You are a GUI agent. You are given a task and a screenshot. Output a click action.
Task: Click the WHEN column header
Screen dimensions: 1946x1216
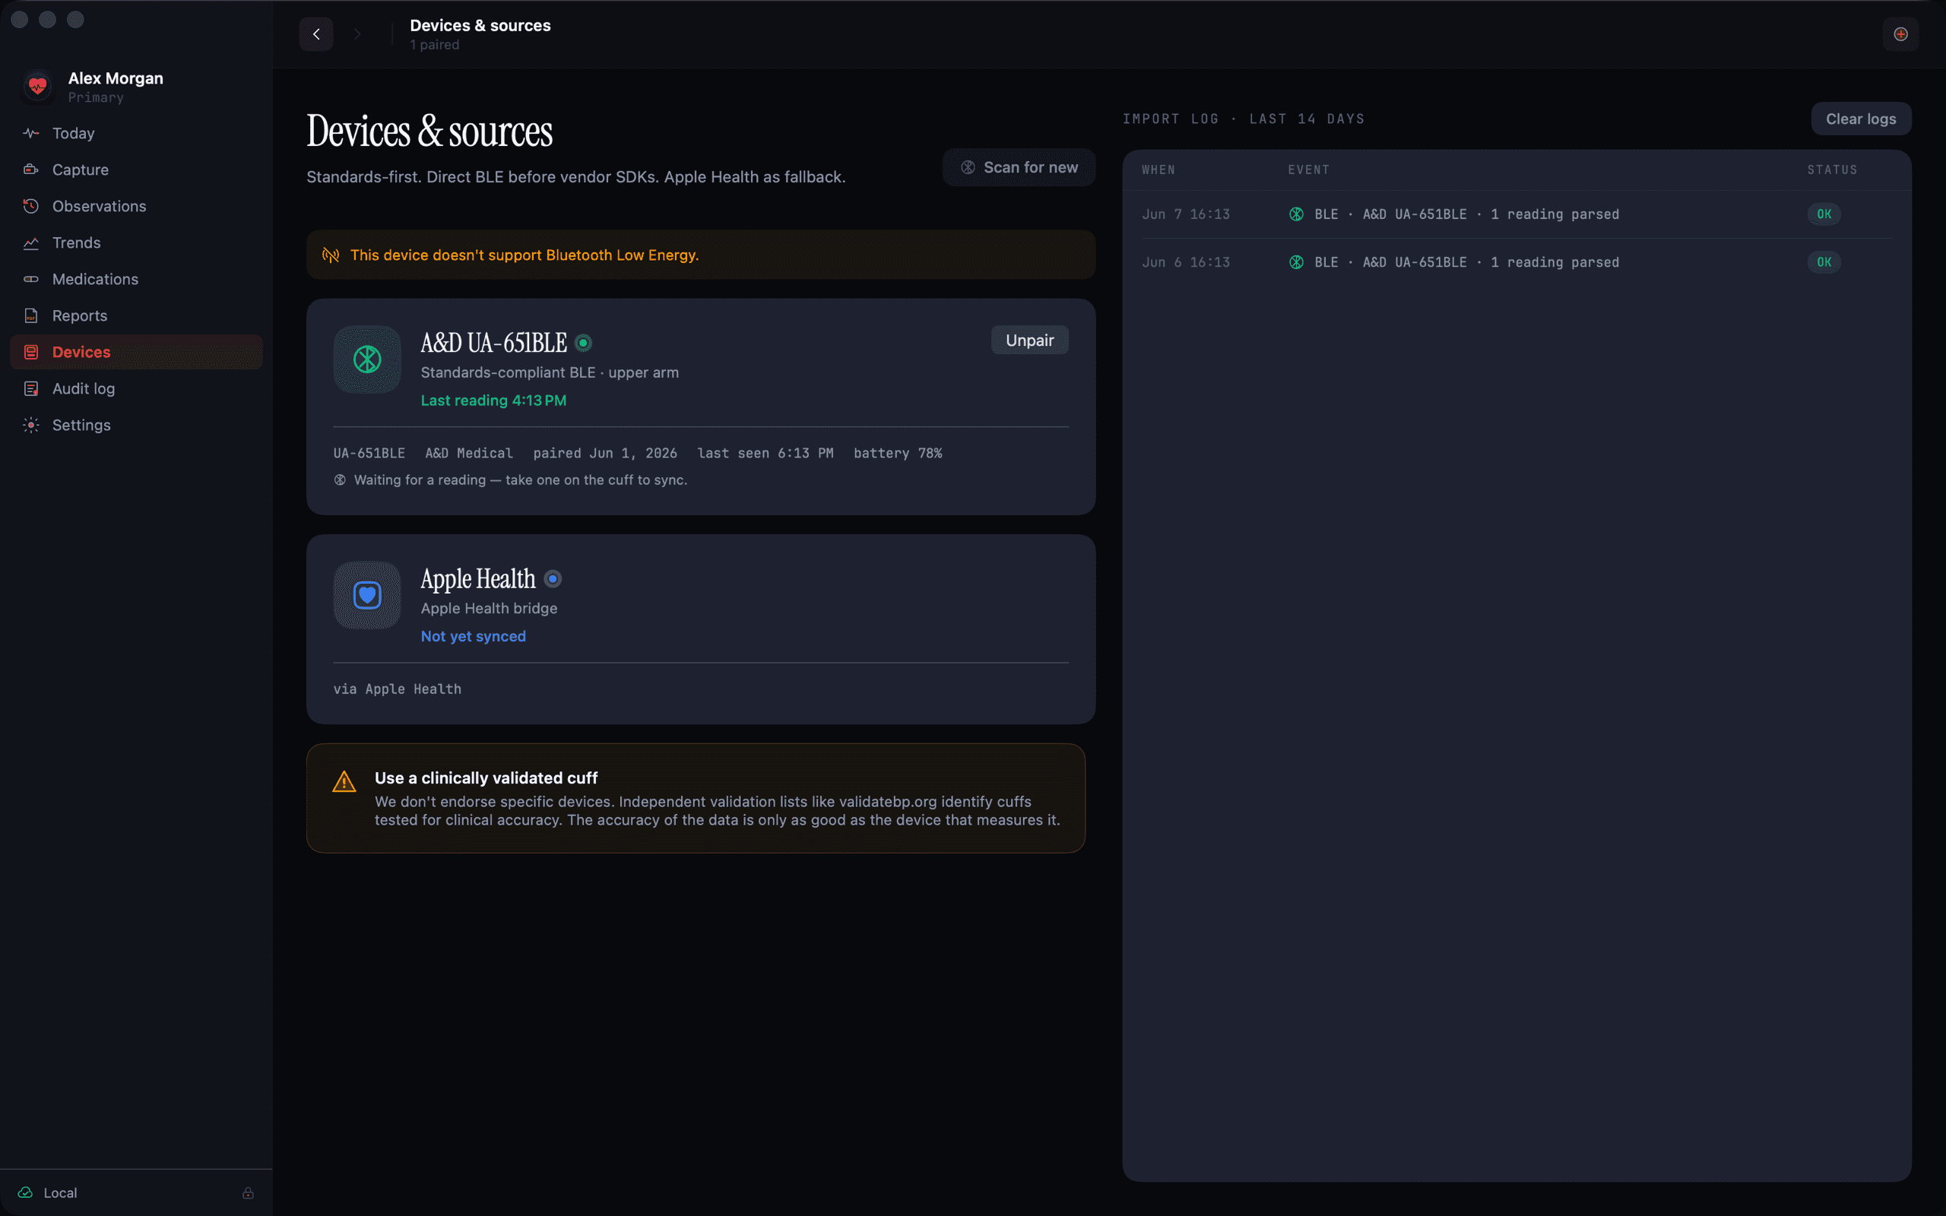point(1158,169)
